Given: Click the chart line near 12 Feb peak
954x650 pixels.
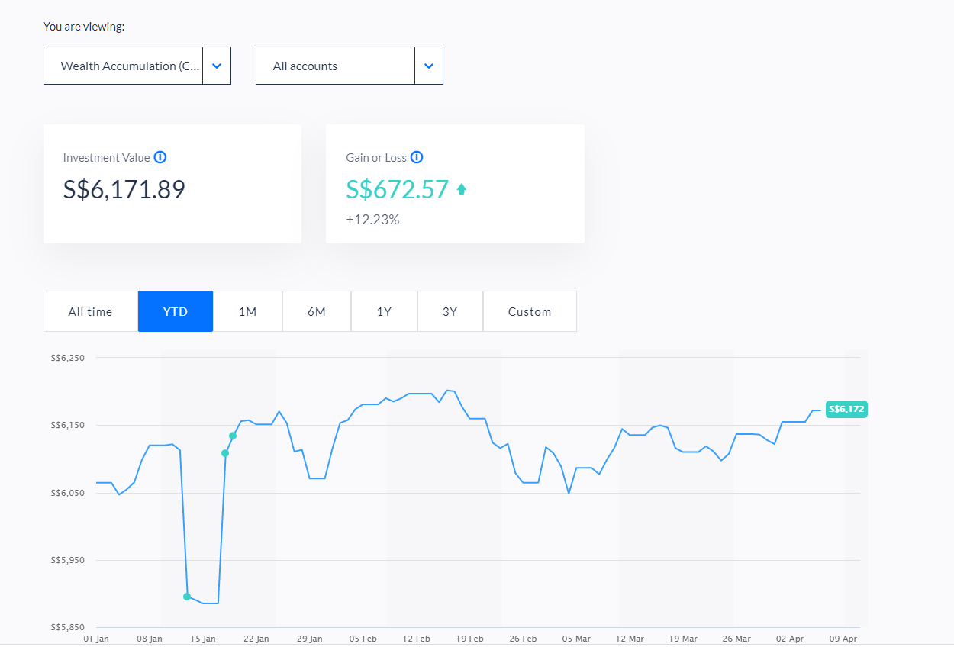Looking at the screenshot, I should pos(416,394).
